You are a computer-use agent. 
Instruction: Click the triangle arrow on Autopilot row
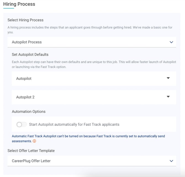tap(168, 78)
